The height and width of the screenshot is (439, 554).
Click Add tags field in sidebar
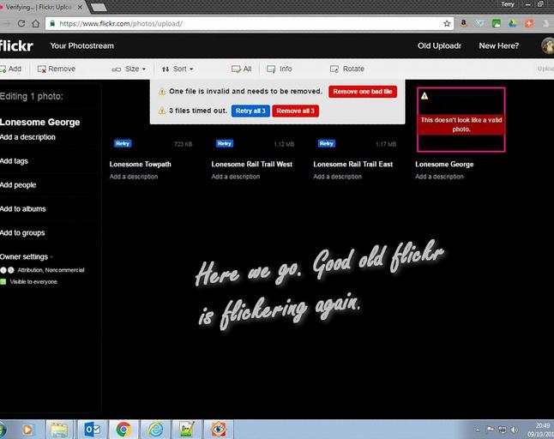point(15,161)
